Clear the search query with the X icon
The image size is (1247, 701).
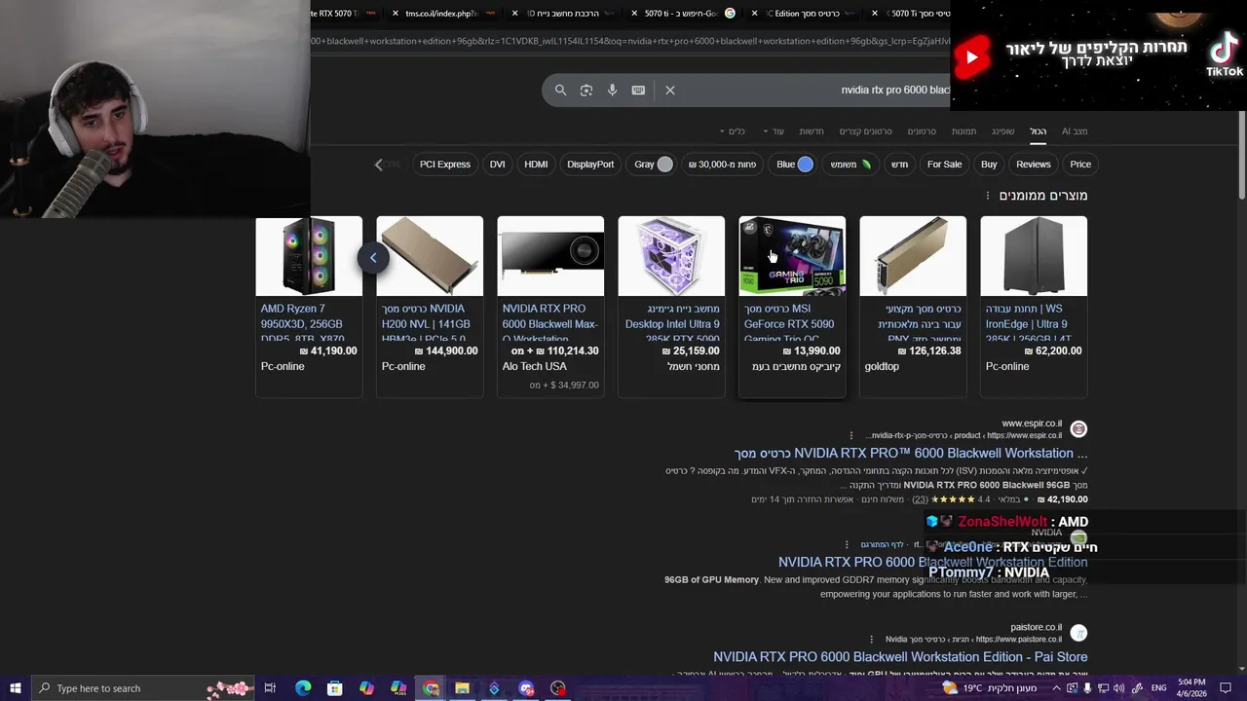click(x=670, y=90)
